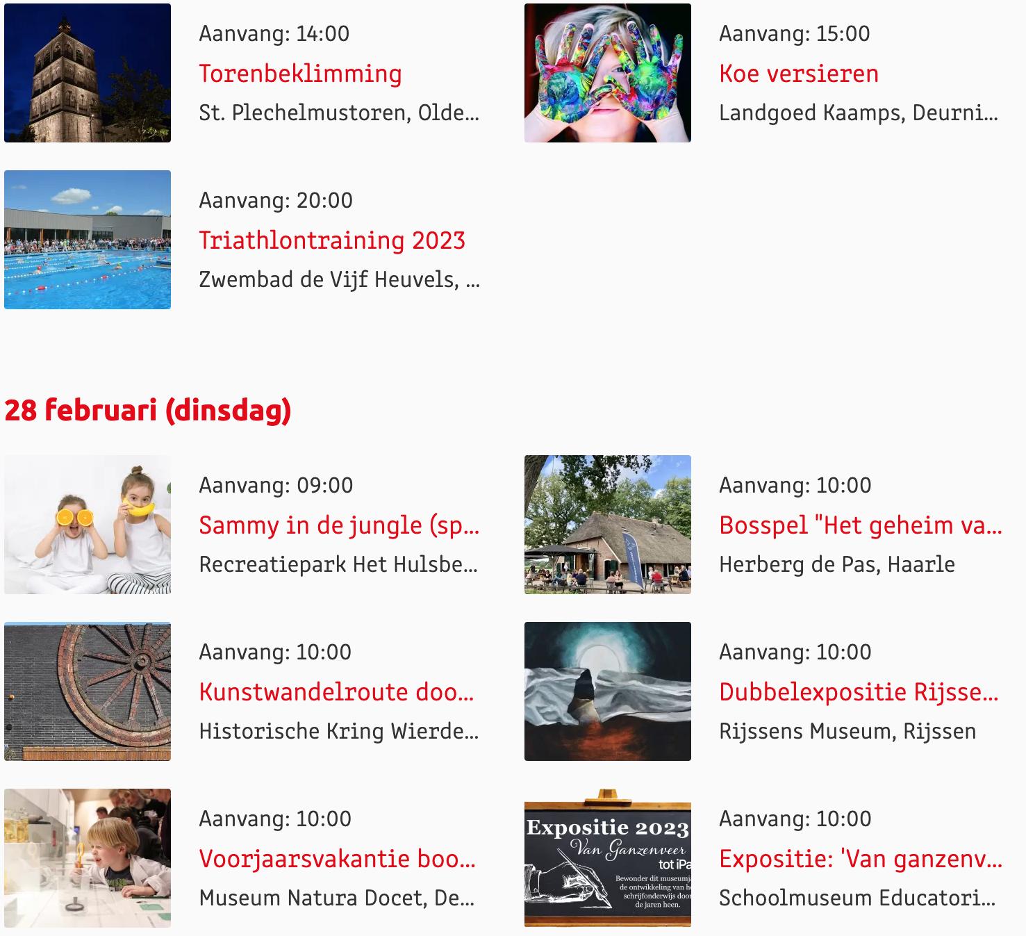Screen dimensions: 1026x936
Task: Open the Bosspel "Het geheim va..." link
Action: (x=861, y=525)
